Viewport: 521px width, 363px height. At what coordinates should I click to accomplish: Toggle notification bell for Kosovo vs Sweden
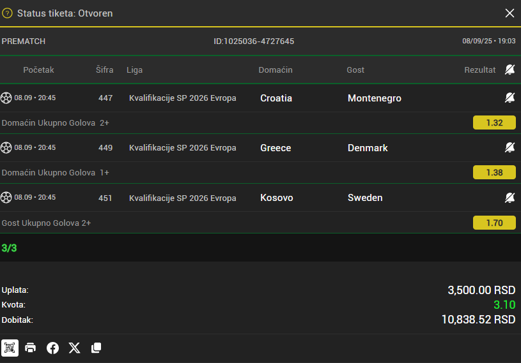click(509, 198)
